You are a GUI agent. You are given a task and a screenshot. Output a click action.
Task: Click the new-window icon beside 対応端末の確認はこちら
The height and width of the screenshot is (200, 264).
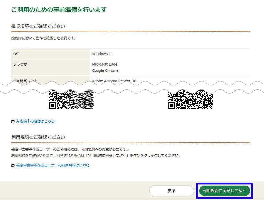coord(13,122)
